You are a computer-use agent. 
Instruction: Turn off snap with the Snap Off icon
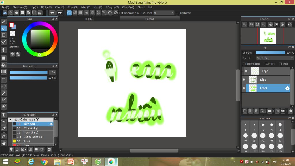coord(69,13)
